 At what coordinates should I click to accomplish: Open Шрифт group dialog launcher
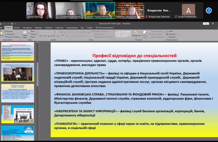click(x=69, y=40)
